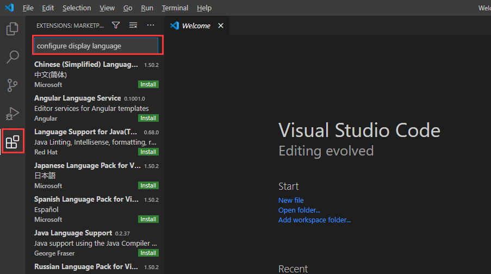This screenshot has width=491, height=274.
Task: Close the Welcome tab
Action: pyautogui.click(x=221, y=26)
